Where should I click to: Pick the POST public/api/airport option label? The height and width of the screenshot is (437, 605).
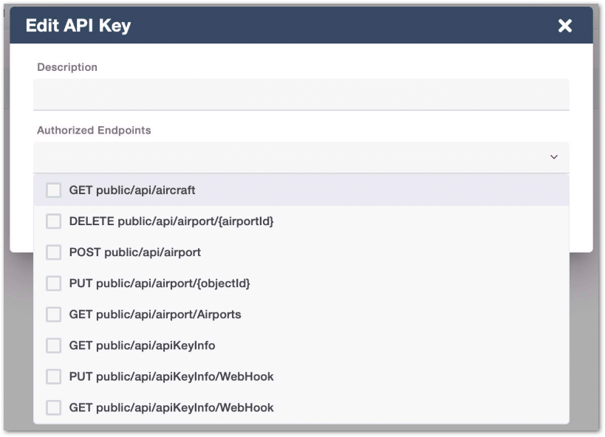pos(135,252)
